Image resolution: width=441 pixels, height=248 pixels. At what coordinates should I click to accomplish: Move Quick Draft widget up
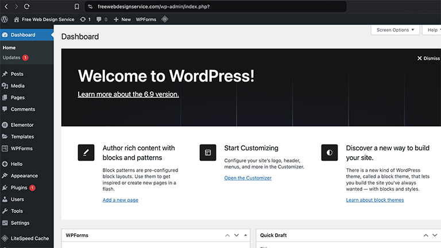point(426,235)
